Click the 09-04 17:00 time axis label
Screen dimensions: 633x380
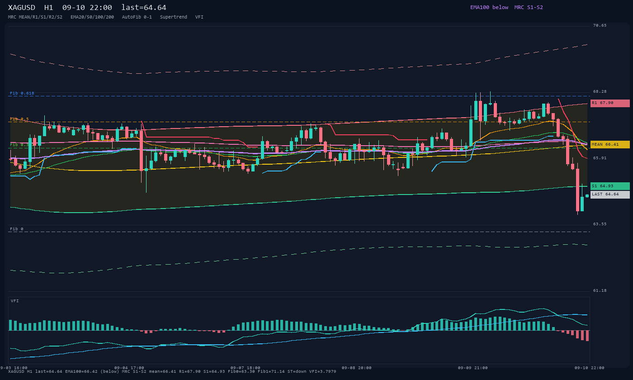coord(129,368)
